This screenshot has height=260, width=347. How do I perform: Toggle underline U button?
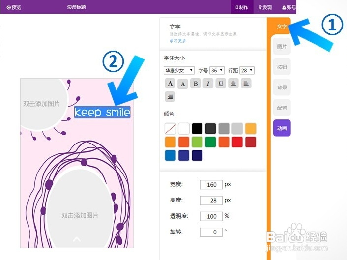click(221, 84)
